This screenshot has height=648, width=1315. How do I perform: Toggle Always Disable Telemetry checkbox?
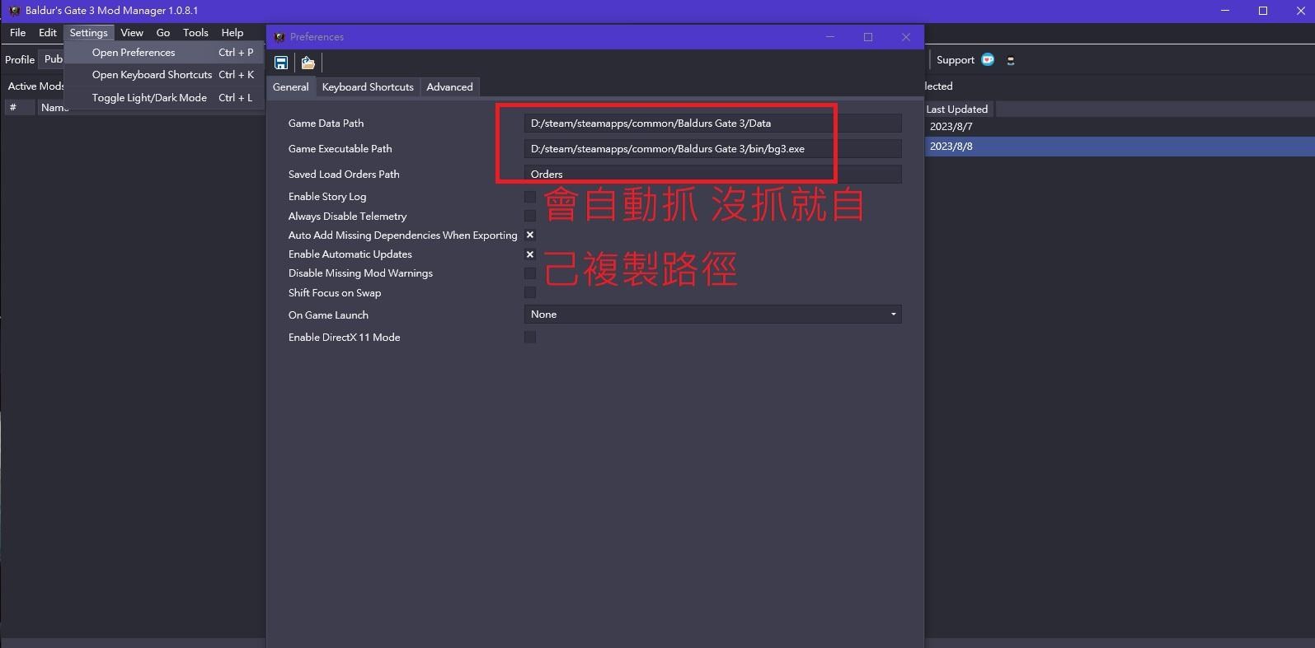coord(530,216)
